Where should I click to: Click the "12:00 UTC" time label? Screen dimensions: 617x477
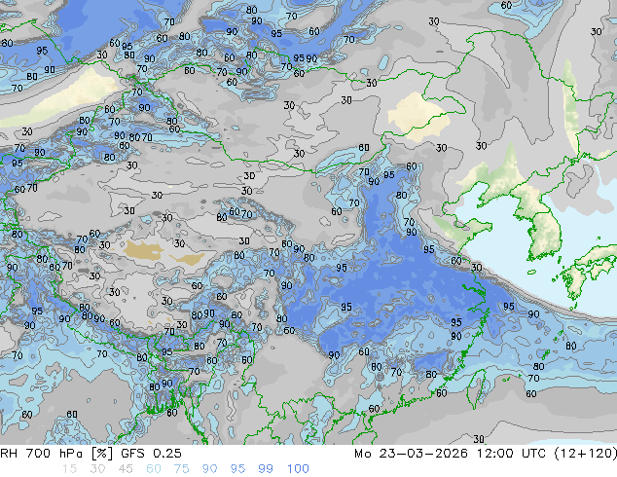pos(512,454)
